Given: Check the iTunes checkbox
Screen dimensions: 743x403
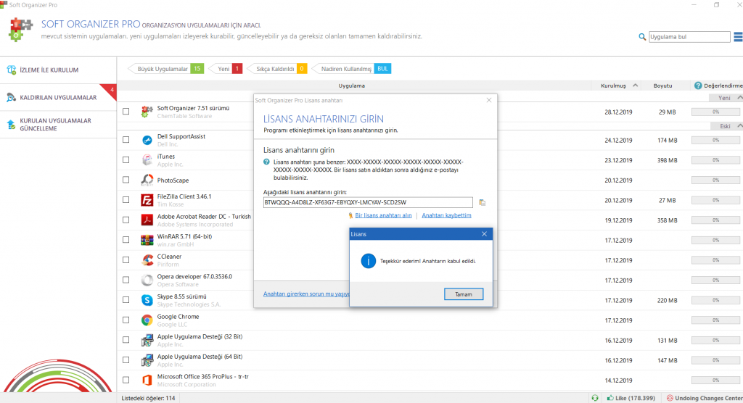Looking at the screenshot, I should pos(126,159).
